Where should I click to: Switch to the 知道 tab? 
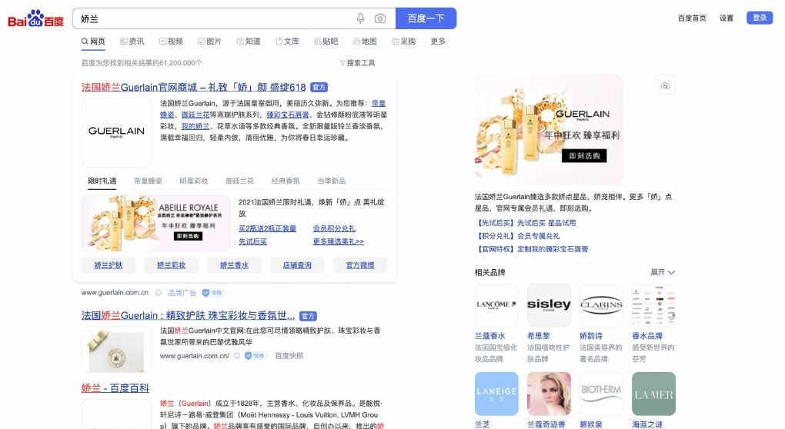coord(249,42)
